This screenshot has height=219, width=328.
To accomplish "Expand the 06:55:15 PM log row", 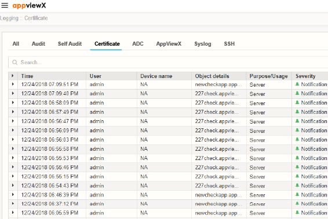I will (13, 176).
